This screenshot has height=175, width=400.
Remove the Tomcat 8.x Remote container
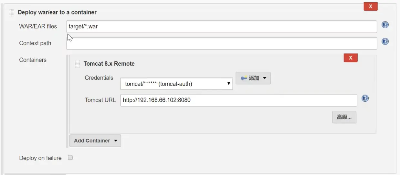tap(350, 58)
